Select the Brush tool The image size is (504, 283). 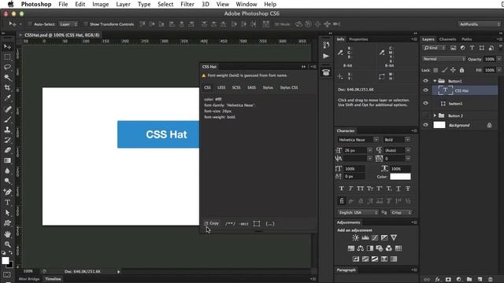tap(7, 119)
